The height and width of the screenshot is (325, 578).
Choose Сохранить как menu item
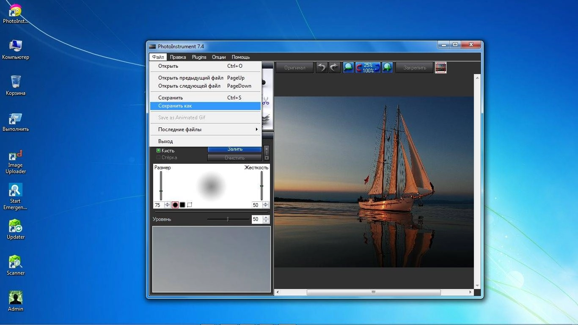pos(205,106)
